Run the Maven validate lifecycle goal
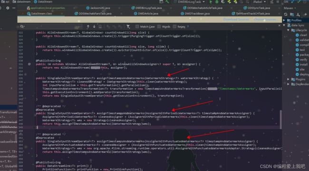 click(x=302, y=40)
